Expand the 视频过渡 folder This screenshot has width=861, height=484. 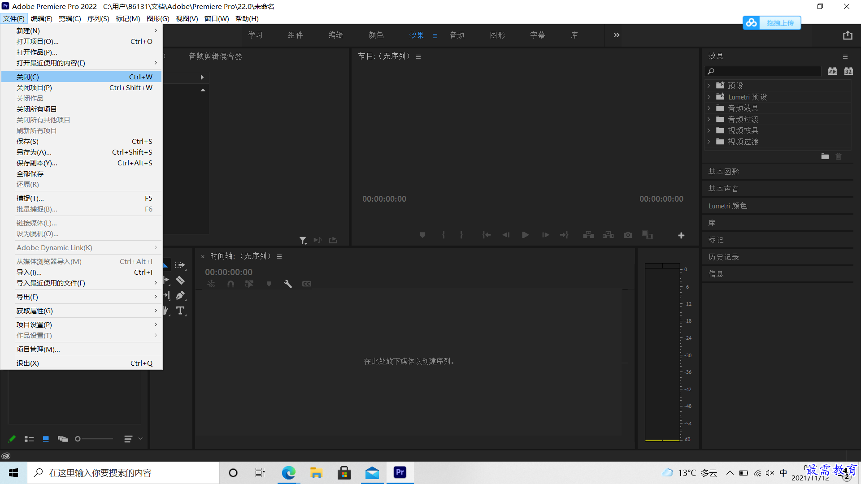pyautogui.click(x=709, y=142)
